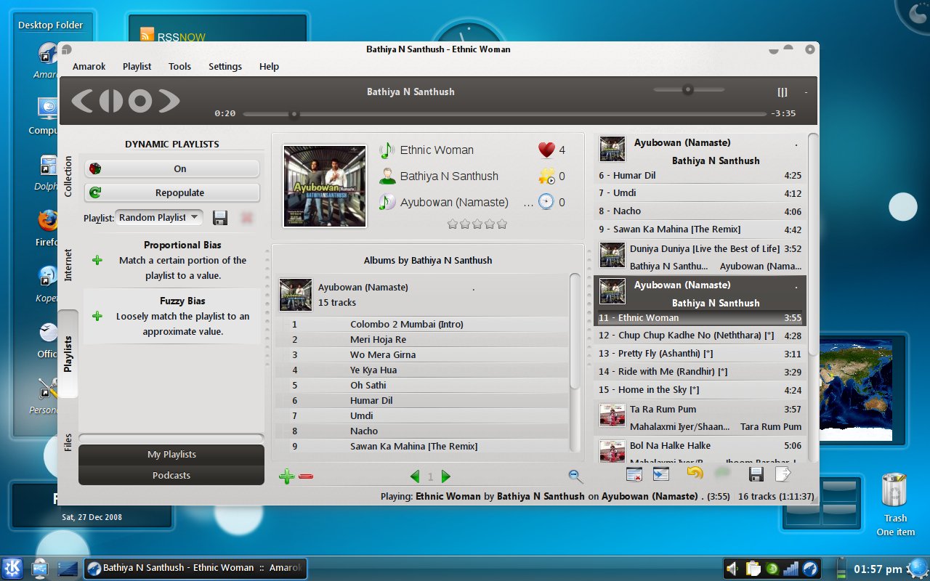930x581 pixels.
Task: Save the playlist with floppy icon
Action: pos(756,474)
